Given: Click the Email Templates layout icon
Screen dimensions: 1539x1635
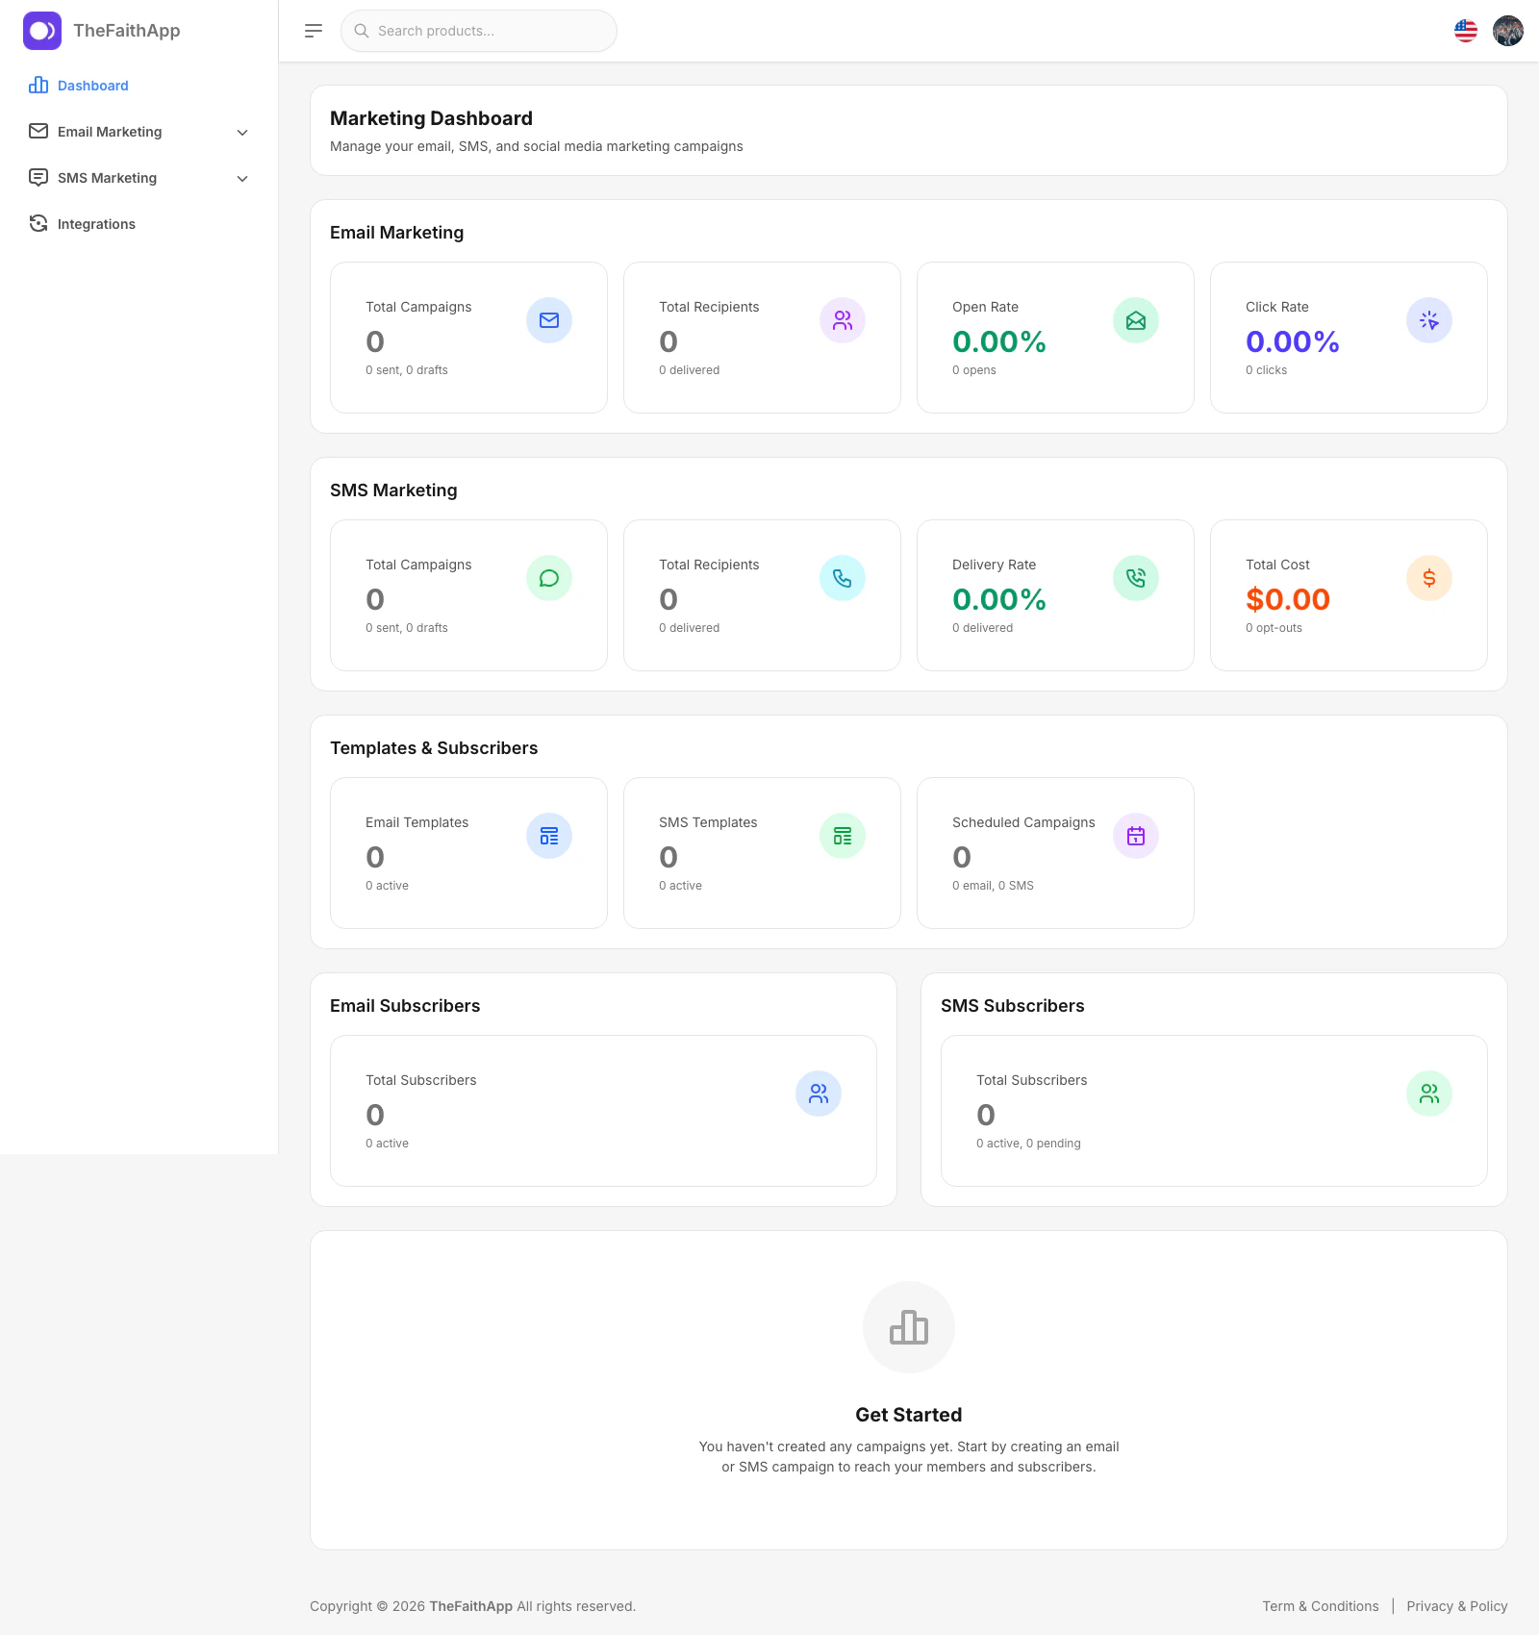Looking at the screenshot, I should [549, 836].
